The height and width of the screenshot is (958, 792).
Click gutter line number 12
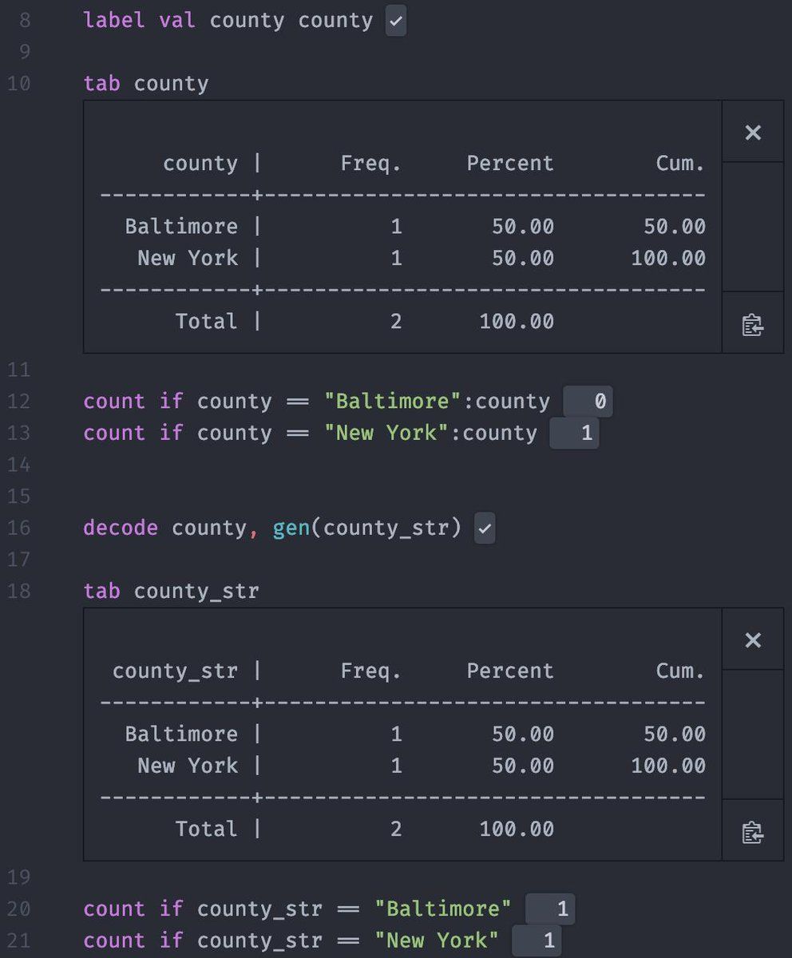19,402
